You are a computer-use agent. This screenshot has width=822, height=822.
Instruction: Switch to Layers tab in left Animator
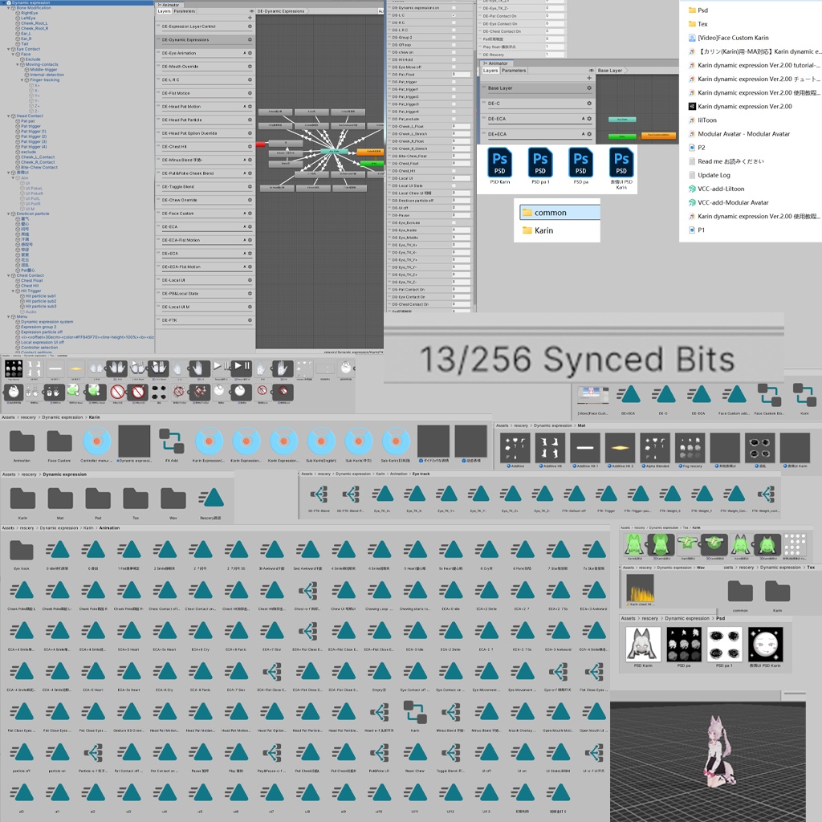[x=164, y=11]
